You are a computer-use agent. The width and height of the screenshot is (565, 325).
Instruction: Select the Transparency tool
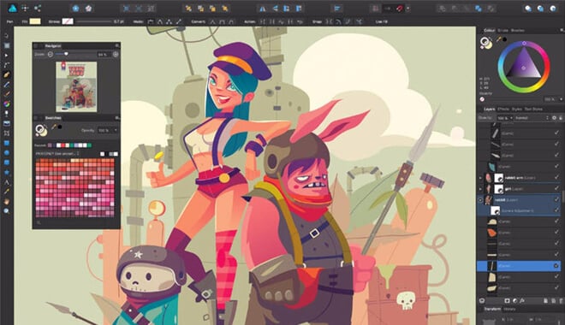(x=7, y=114)
